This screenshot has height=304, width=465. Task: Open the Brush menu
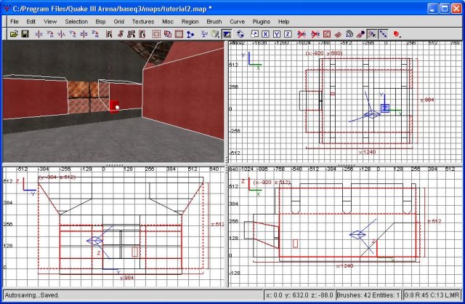pos(214,21)
